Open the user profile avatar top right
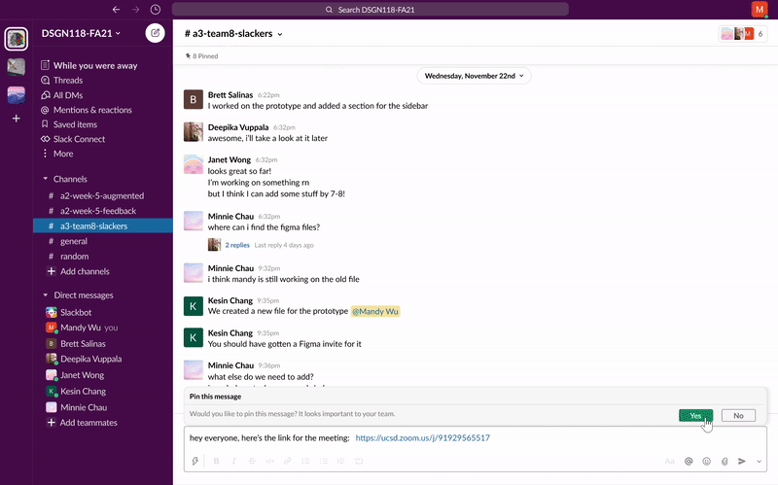 click(x=760, y=10)
